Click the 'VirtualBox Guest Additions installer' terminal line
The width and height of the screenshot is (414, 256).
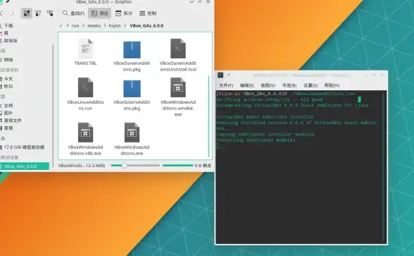click(x=265, y=117)
